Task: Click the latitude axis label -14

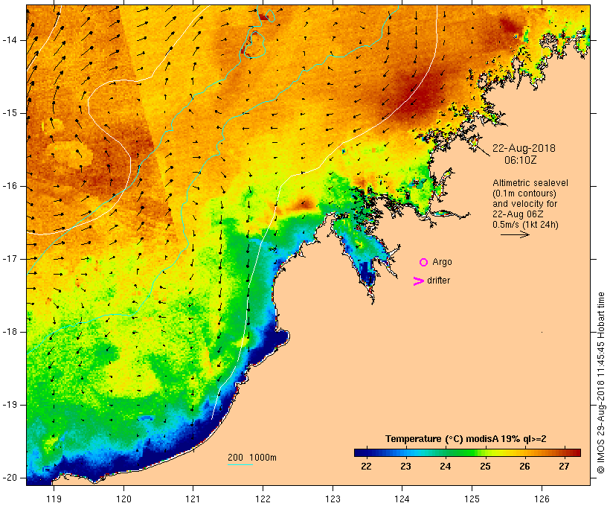Action: 9,40
